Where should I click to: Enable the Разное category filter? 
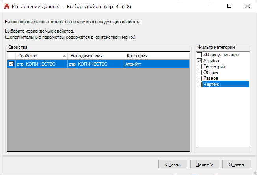199,78
